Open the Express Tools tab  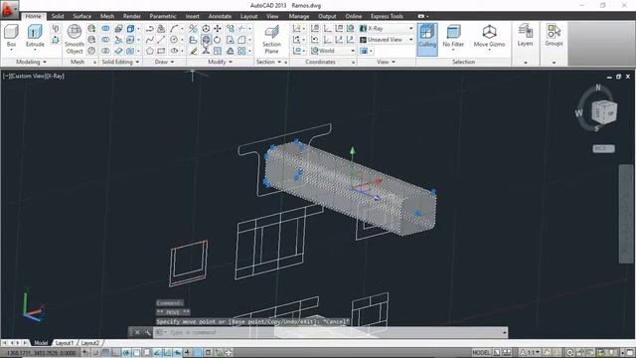click(x=387, y=16)
